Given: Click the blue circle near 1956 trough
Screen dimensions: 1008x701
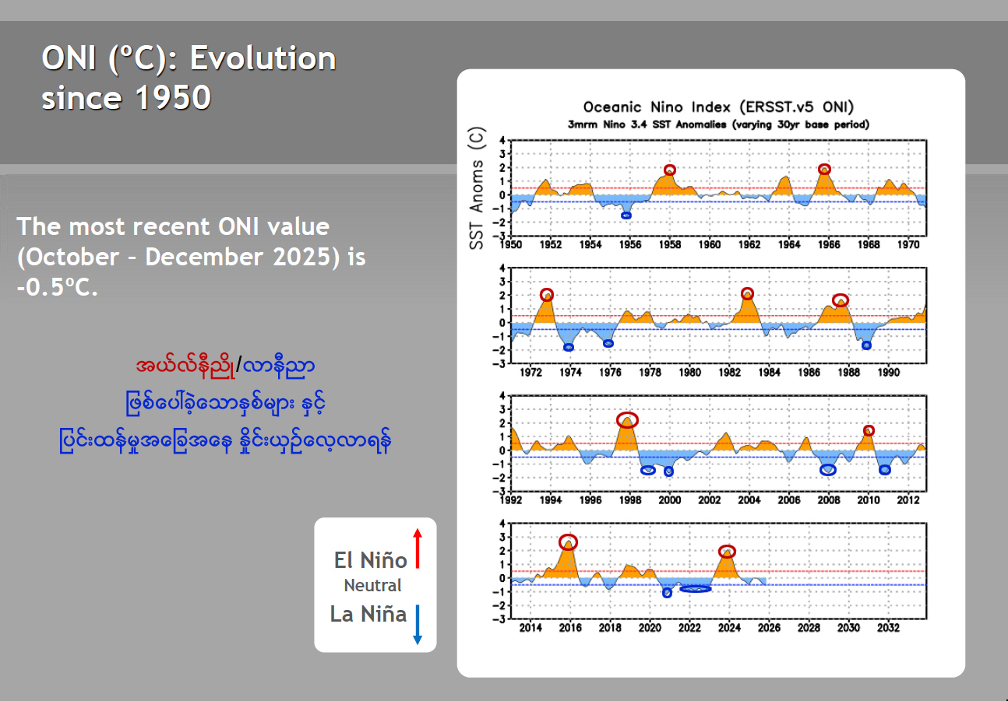Looking at the screenshot, I should (x=626, y=216).
